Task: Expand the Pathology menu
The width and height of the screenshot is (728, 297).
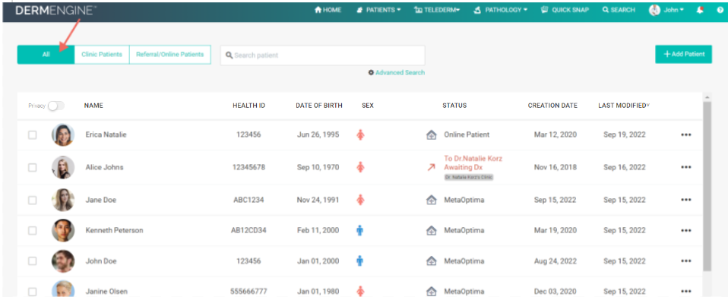Action: click(x=501, y=10)
